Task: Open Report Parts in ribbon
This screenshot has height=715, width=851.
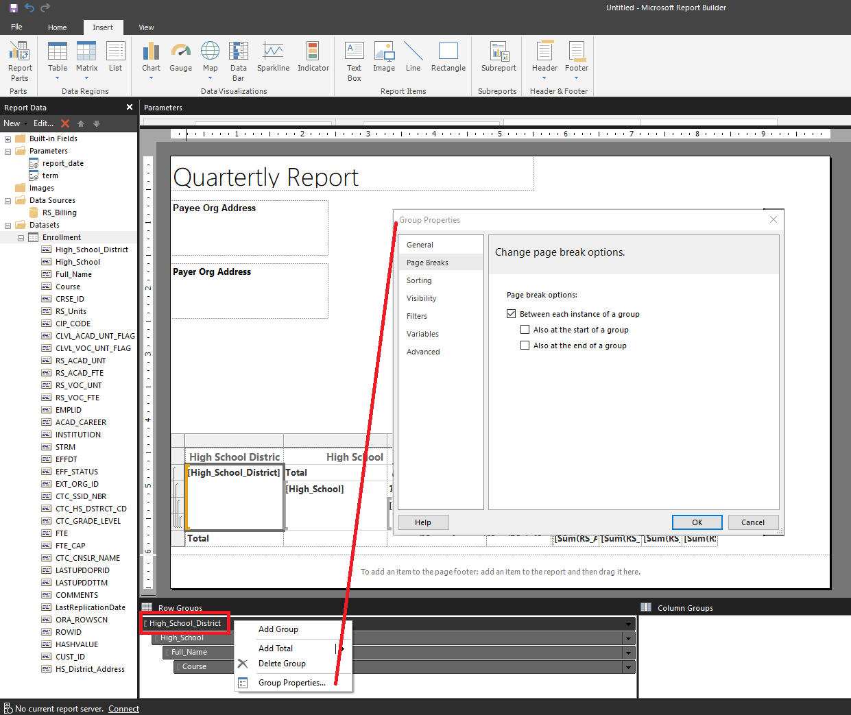Action: point(20,61)
